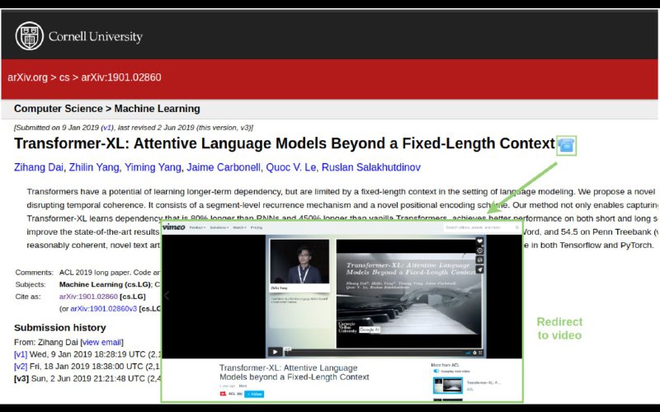Image resolution: width=660 pixels, height=412 pixels.
Task: Go to the cs category in the breadcrumb
Action: (64, 77)
